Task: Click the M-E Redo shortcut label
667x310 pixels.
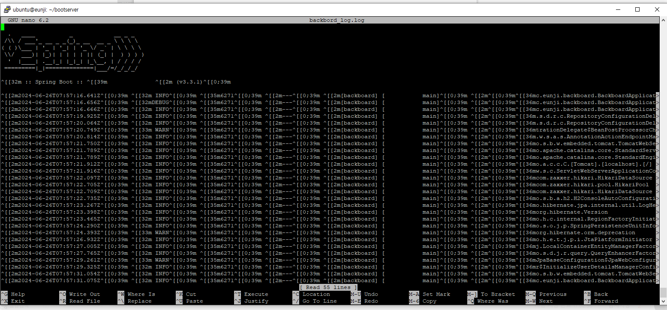Action: click(x=364, y=301)
